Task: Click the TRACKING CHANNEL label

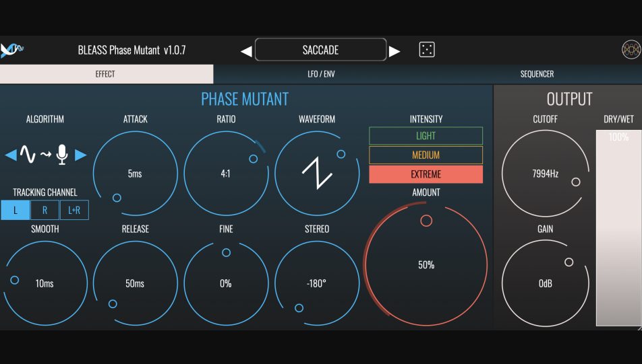Action: [x=45, y=192]
